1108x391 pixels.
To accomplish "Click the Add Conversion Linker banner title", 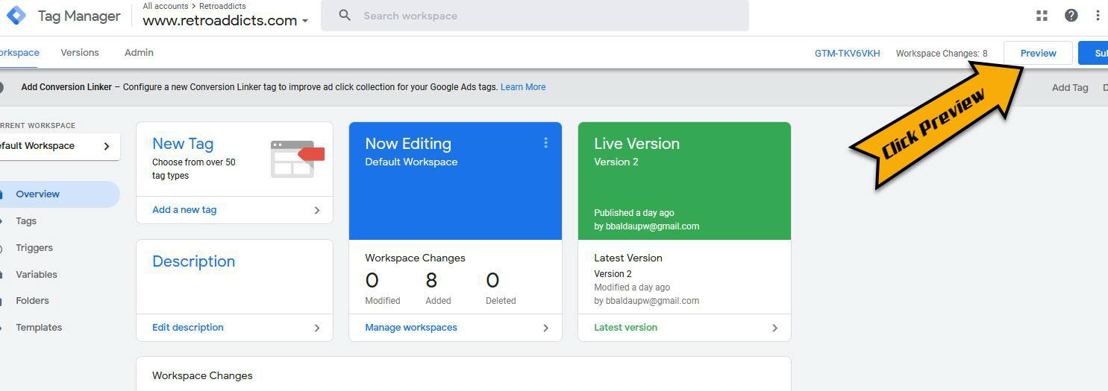I will (66, 87).
